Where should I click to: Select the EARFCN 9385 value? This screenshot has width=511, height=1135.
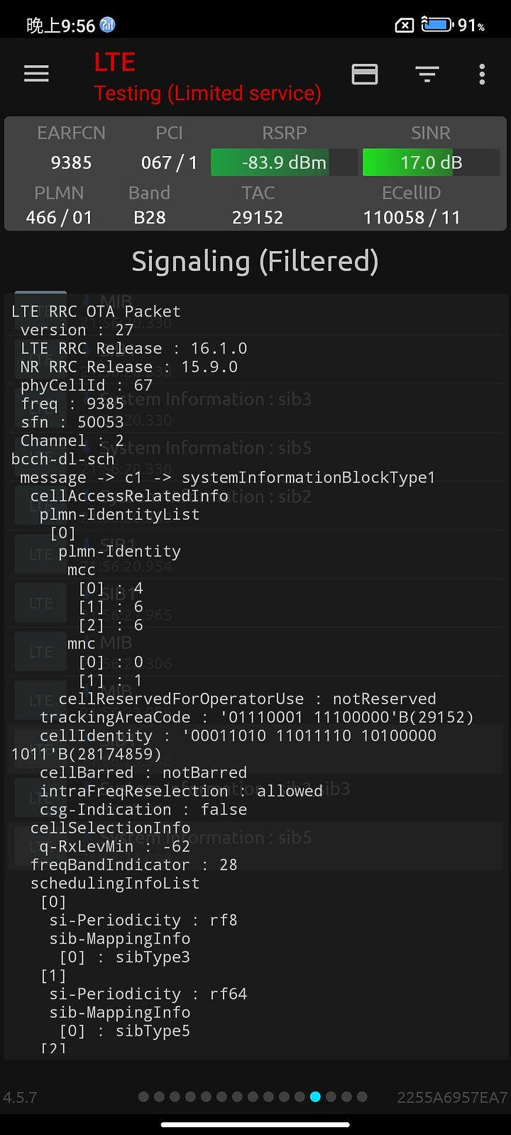pos(71,162)
